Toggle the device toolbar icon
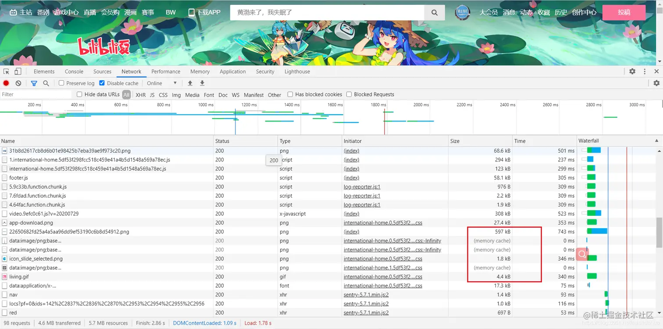The image size is (663, 329). coord(18,72)
